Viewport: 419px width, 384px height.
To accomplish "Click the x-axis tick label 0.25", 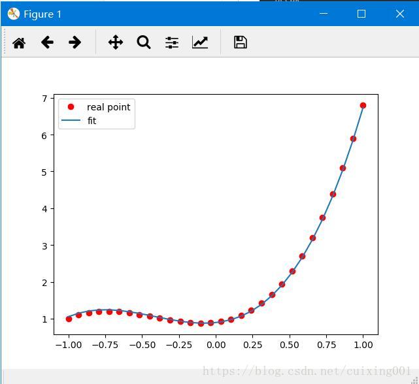I will coord(252,345).
